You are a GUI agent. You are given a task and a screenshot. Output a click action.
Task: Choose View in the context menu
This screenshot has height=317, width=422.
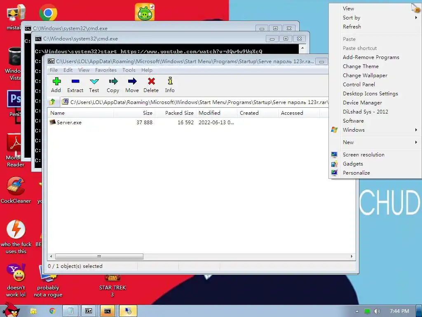[x=375, y=8]
